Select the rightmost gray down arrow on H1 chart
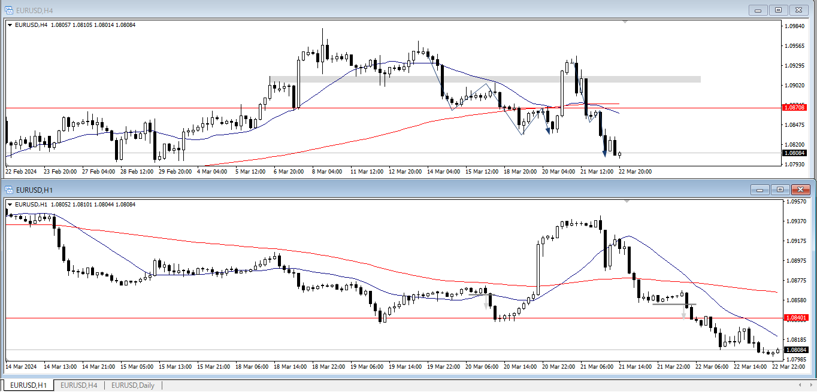The height and width of the screenshot is (392, 817). 683,315
